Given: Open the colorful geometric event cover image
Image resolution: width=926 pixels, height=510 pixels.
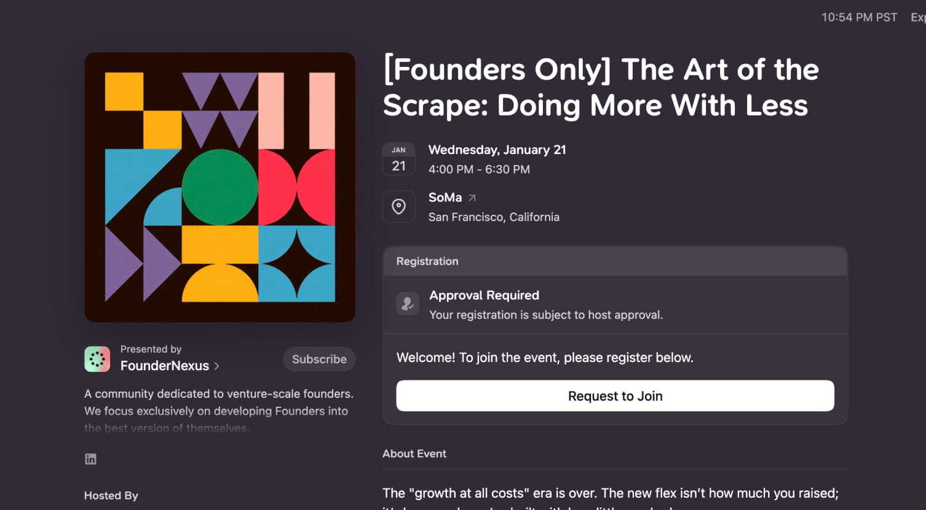Looking at the screenshot, I should pyautogui.click(x=220, y=187).
